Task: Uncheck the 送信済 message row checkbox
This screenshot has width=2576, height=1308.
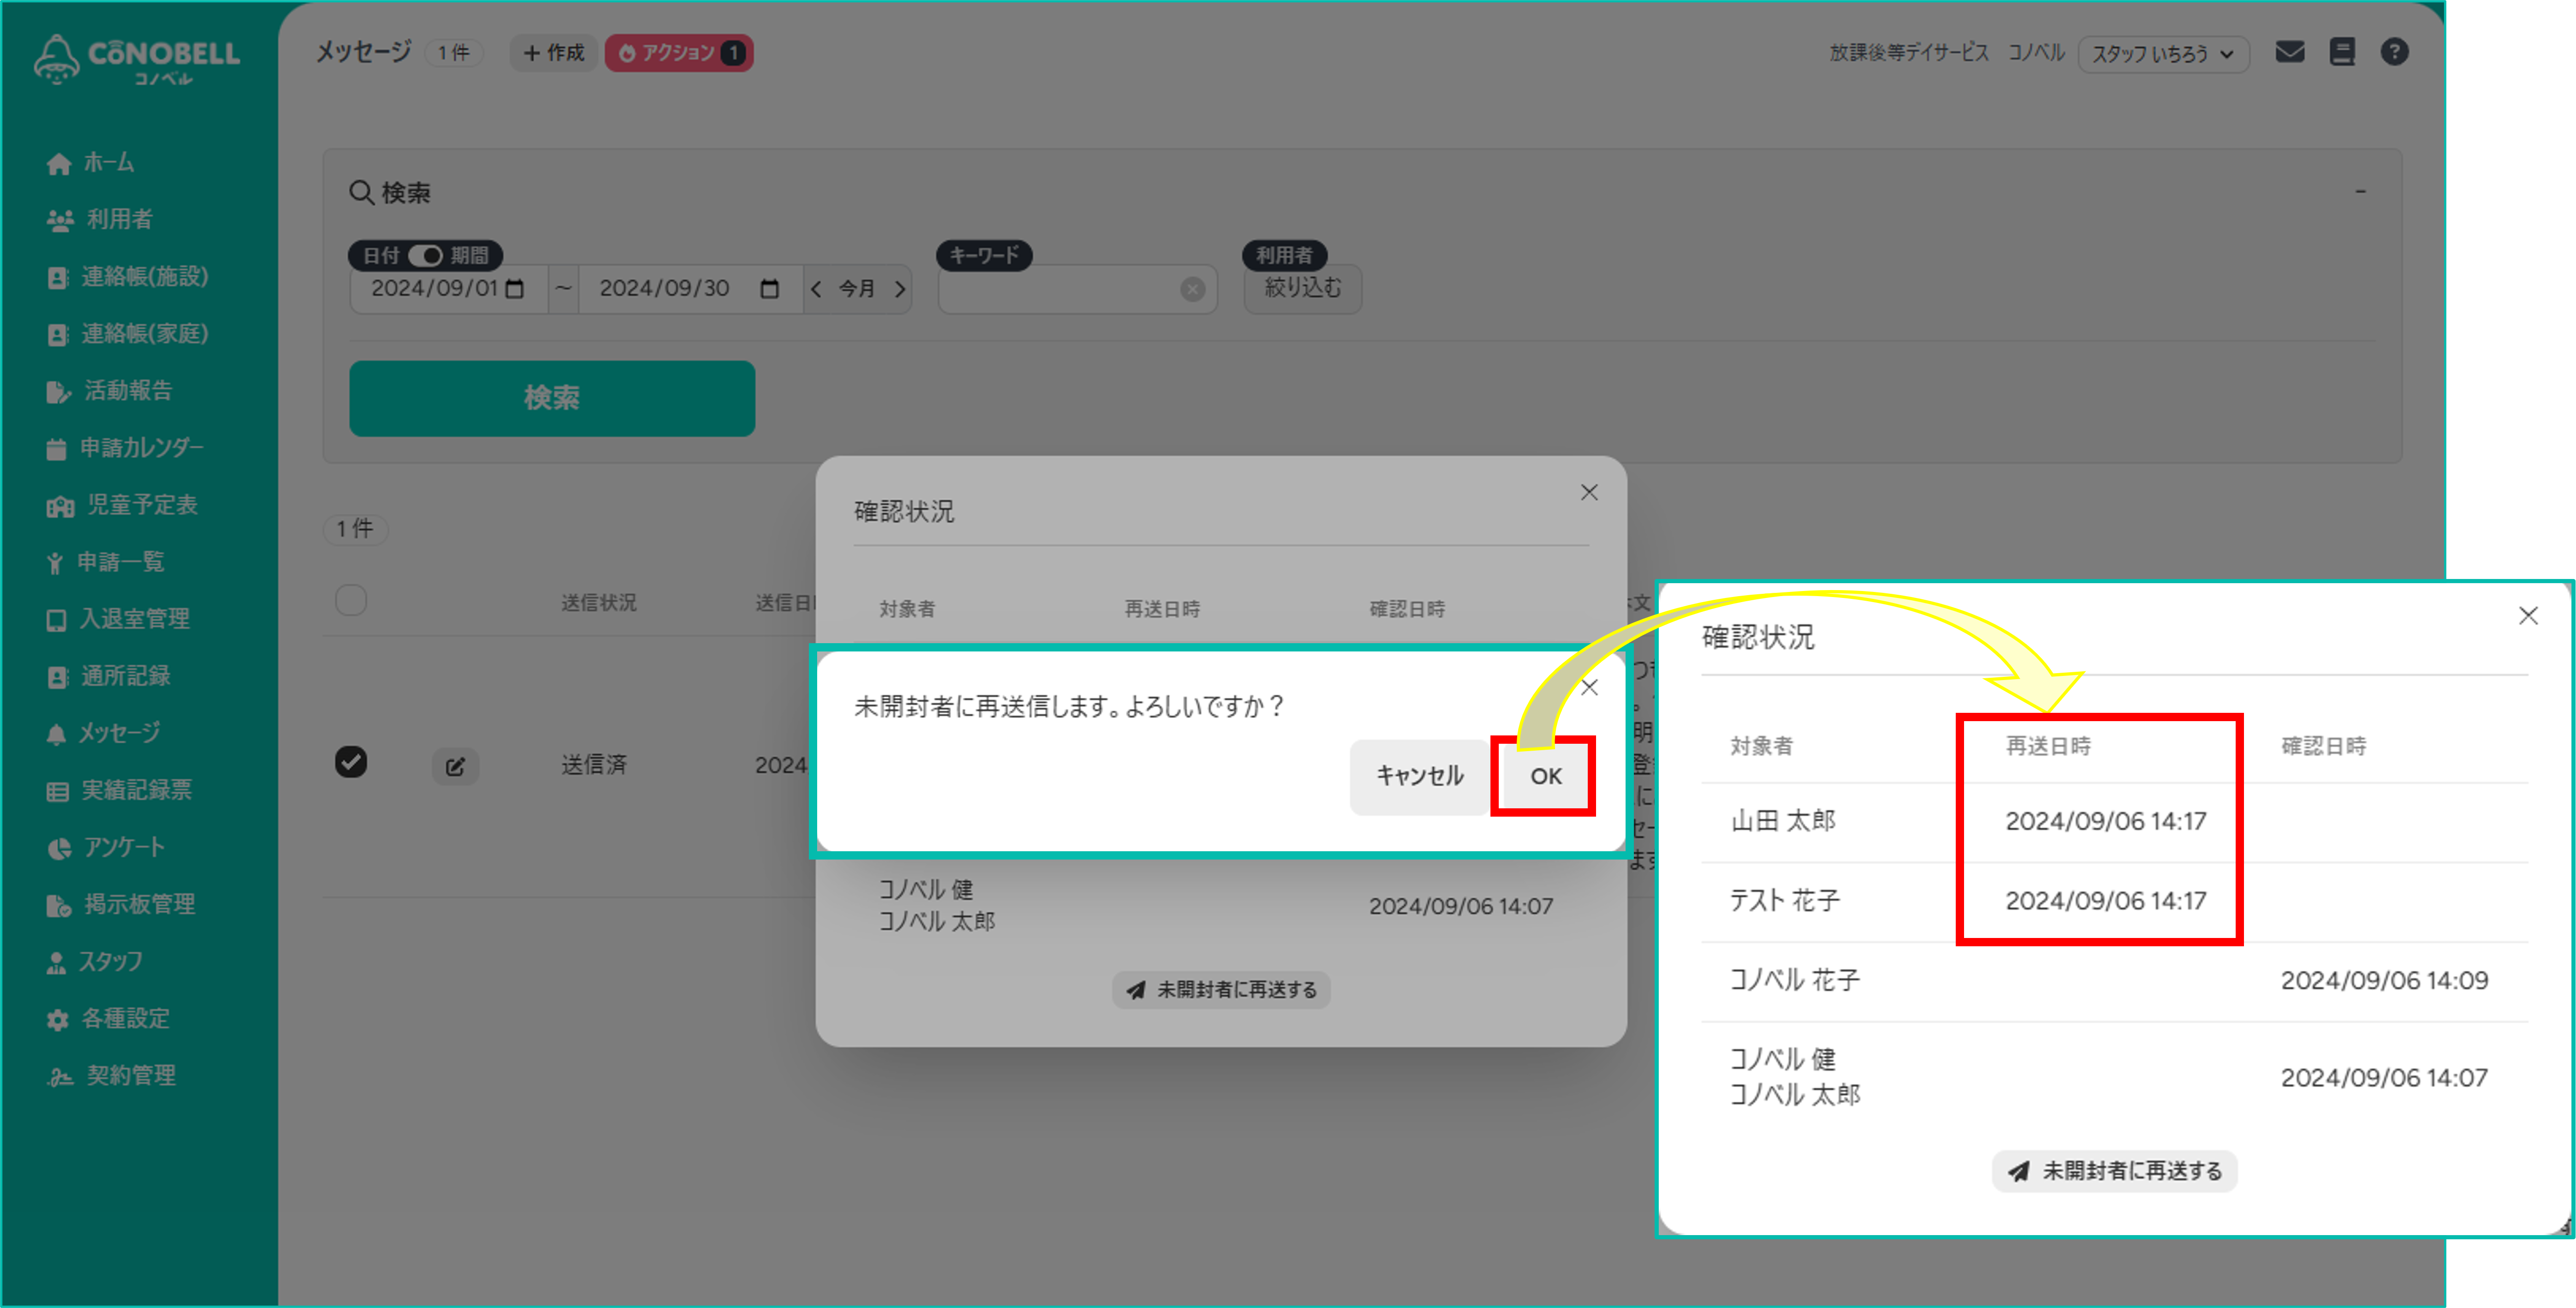Action: tap(351, 763)
